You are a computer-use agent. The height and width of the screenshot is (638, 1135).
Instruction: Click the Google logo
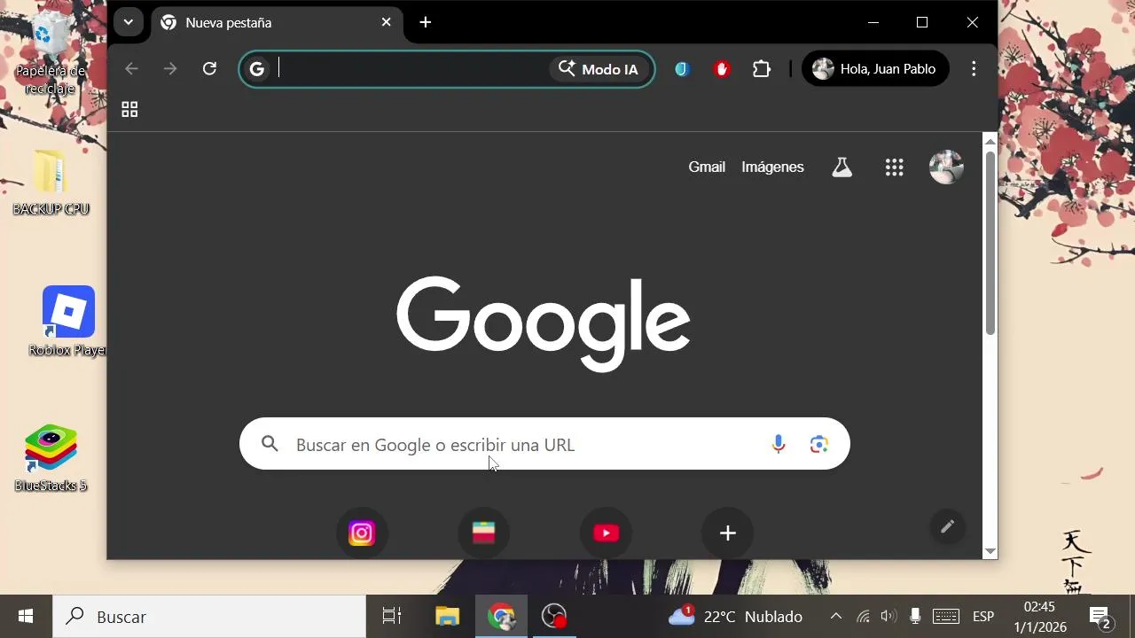pyautogui.click(x=544, y=324)
